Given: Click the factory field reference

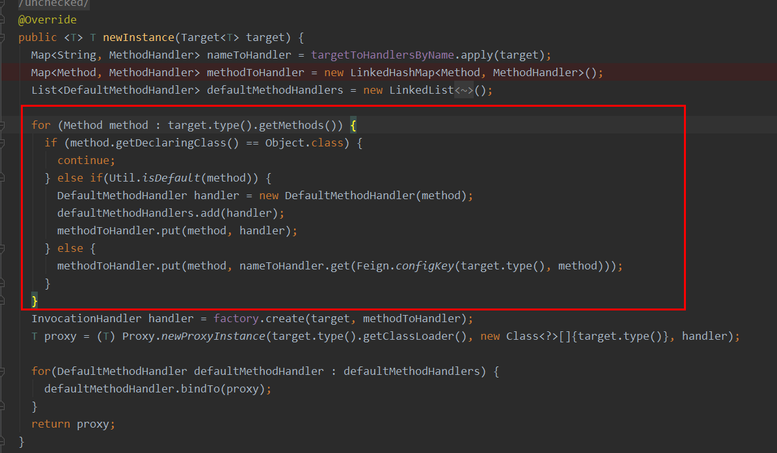Looking at the screenshot, I should [x=236, y=319].
